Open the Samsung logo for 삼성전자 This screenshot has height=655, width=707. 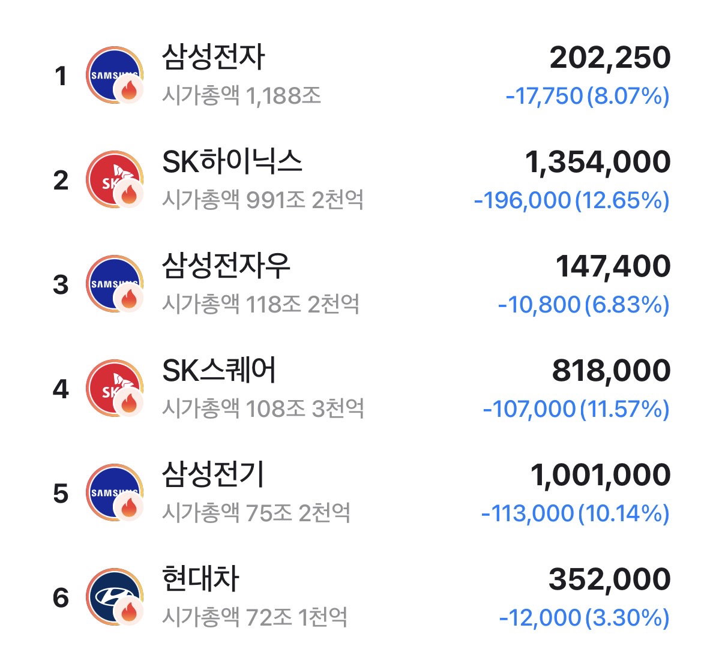pyautogui.click(x=115, y=75)
